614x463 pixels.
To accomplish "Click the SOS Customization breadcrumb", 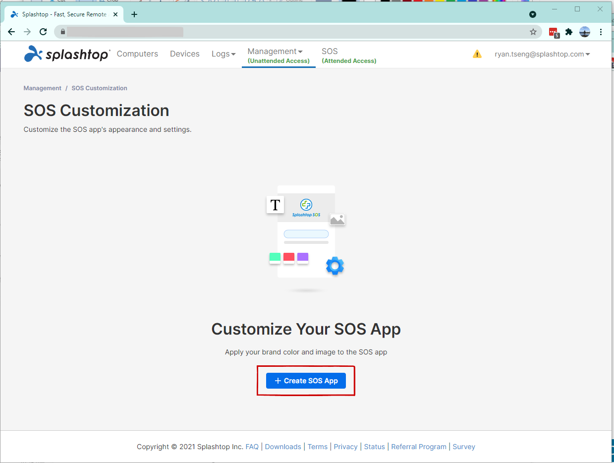I will [99, 88].
